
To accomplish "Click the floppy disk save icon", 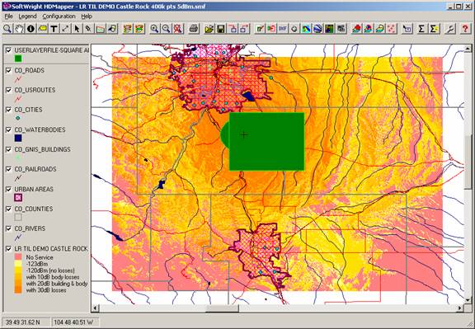I will [x=221, y=29].
